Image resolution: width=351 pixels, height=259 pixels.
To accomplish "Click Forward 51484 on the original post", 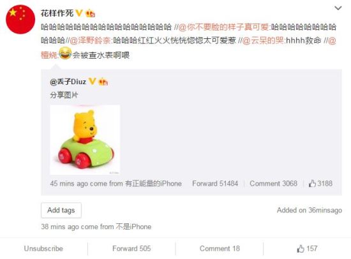I will [215, 184].
